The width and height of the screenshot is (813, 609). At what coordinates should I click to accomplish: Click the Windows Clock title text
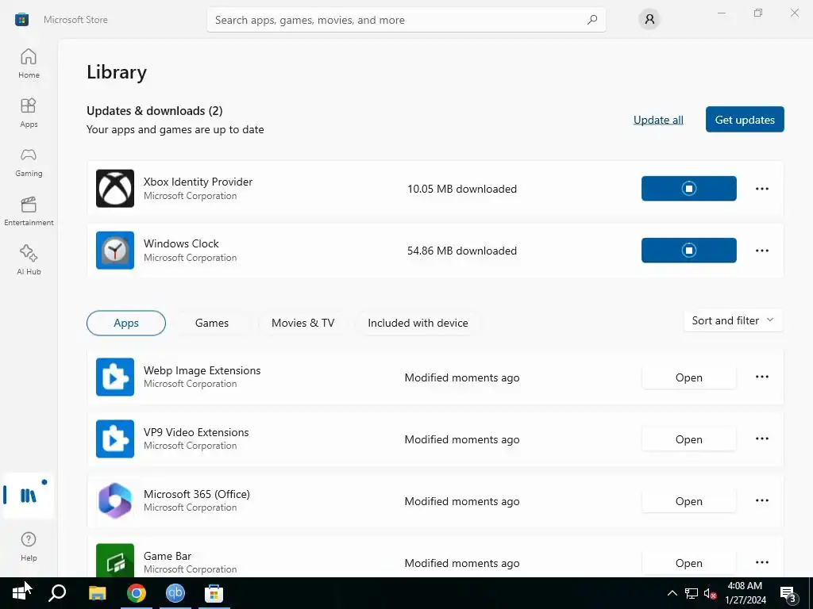tap(181, 243)
